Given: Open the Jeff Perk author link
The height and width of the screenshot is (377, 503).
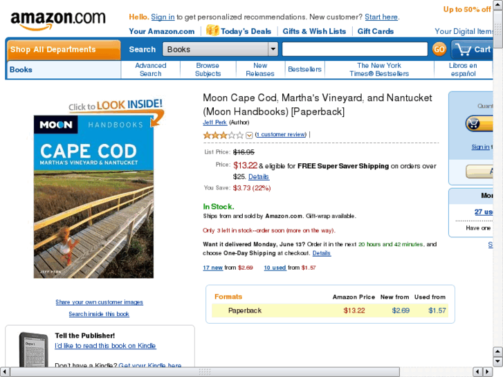Looking at the screenshot, I should click(x=214, y=122).
